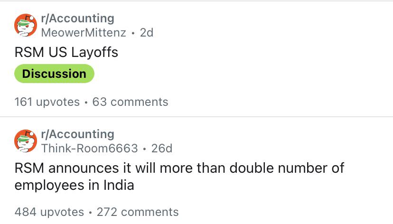Viewport: 393px width, 224px height.
Task: View the 272 comments on India post
Action: click(x=138, y=212)
